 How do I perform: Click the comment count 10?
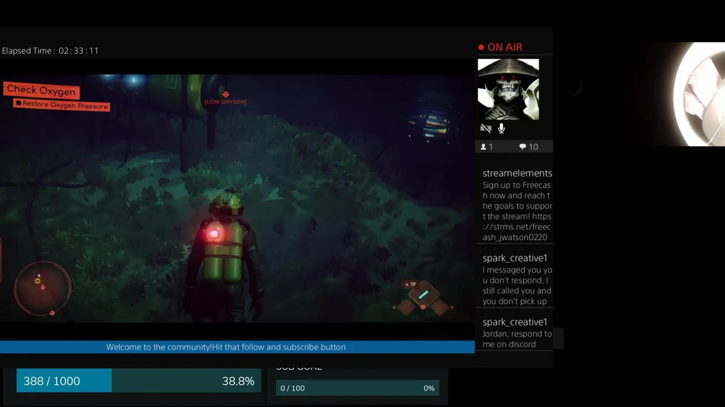click(x=533, y=147)
